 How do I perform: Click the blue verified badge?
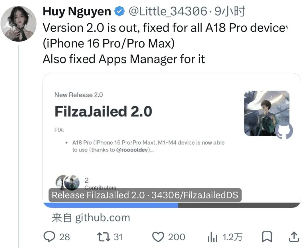(119, 11)
